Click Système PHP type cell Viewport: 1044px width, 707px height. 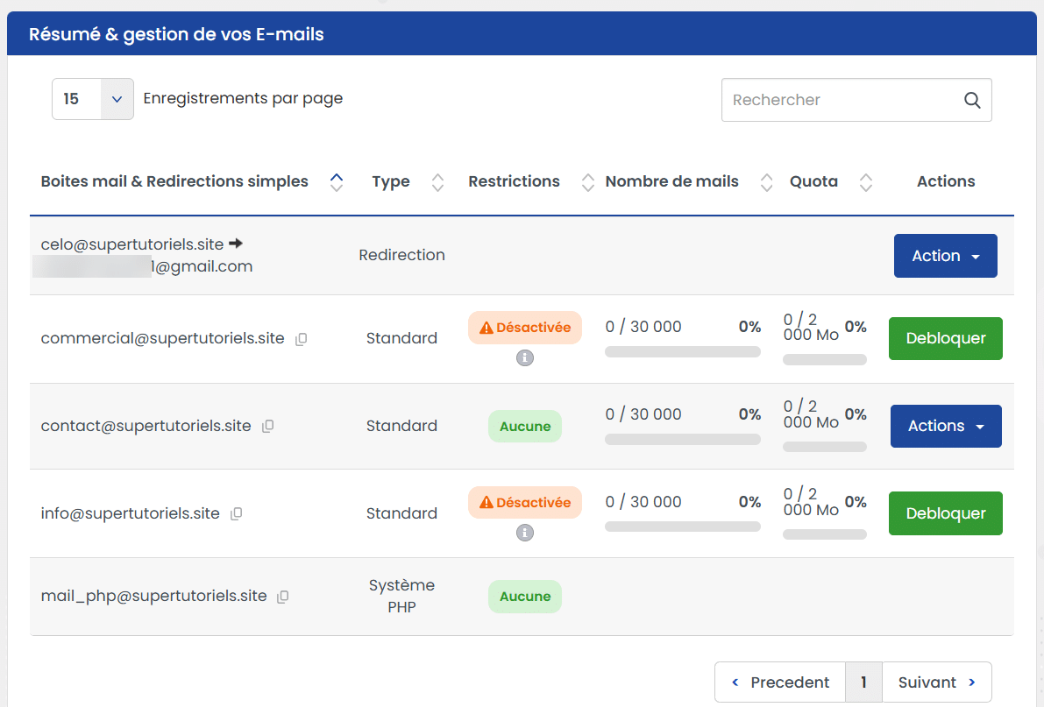401,596
